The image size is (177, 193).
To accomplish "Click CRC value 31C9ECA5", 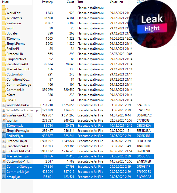I will click(144, 177).
